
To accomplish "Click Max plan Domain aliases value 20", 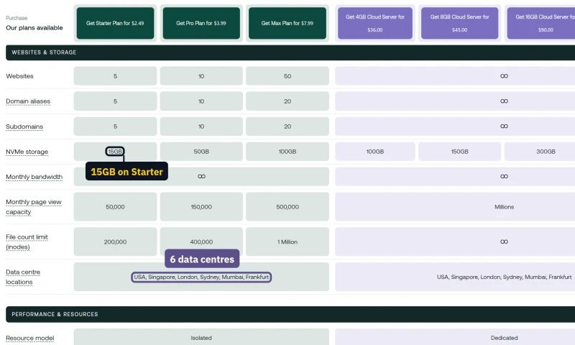I will (287, 101).
